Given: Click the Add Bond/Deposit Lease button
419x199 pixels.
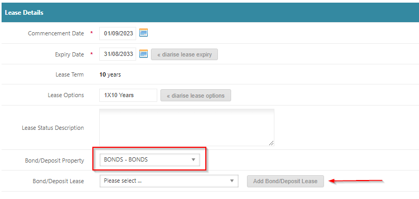Looking at the screenshot, I should [x=285, y=181].
